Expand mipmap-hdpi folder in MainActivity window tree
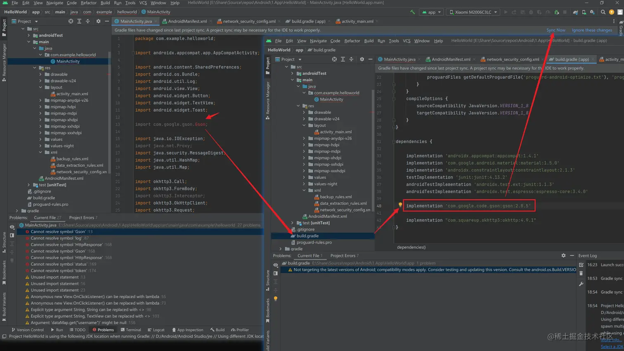 point(40,107)
